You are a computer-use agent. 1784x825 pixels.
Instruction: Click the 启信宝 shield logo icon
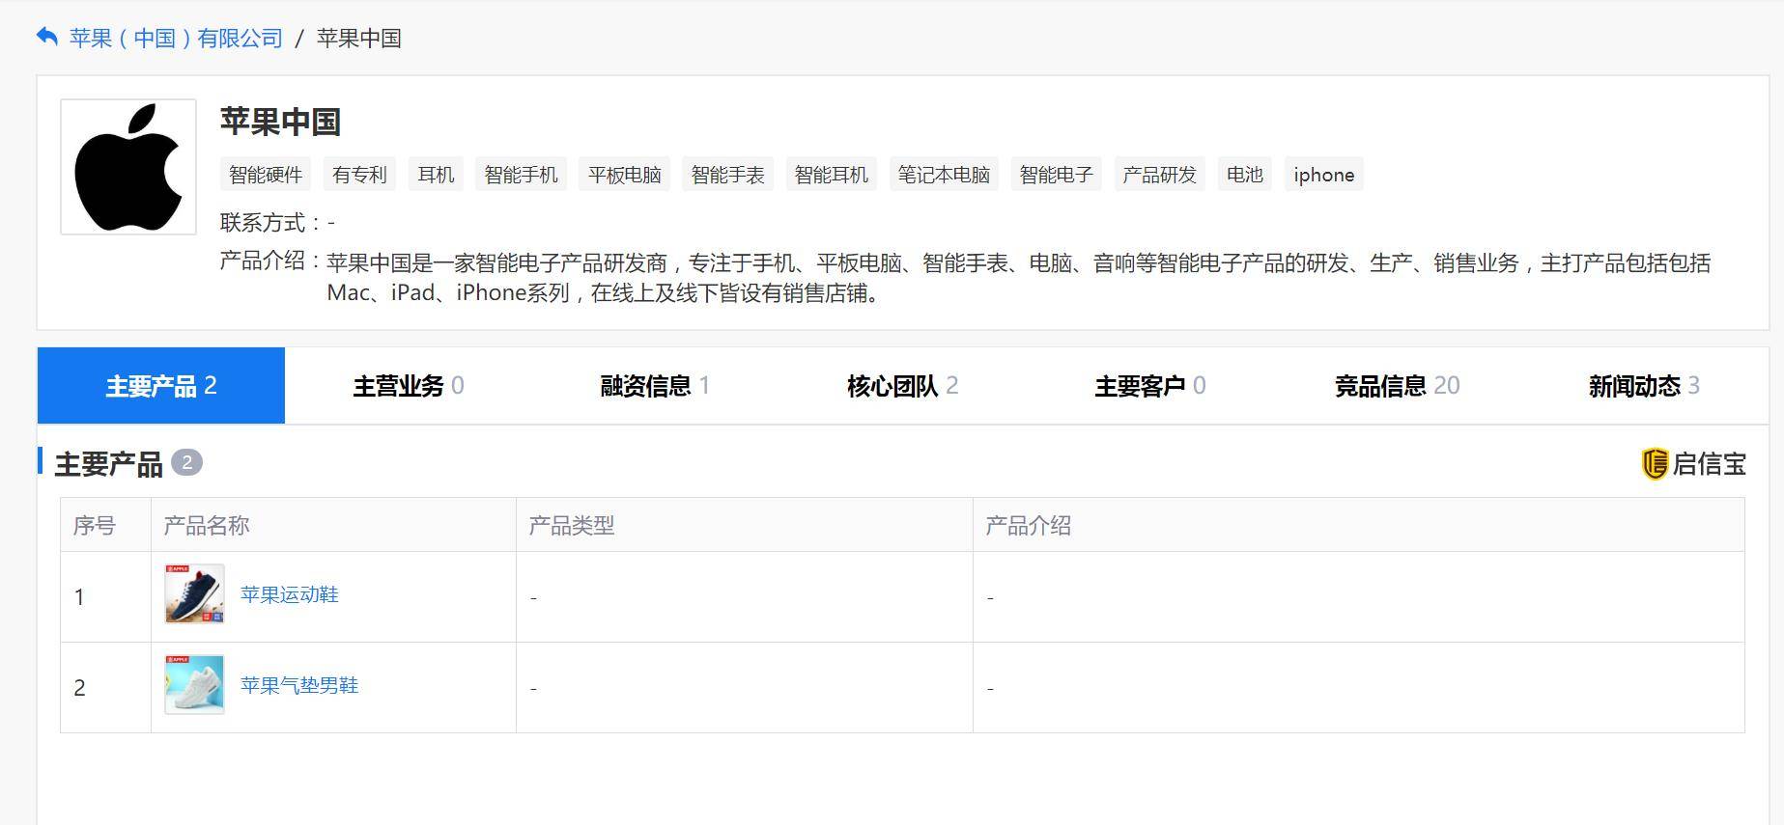click(x=1655, y=464)
